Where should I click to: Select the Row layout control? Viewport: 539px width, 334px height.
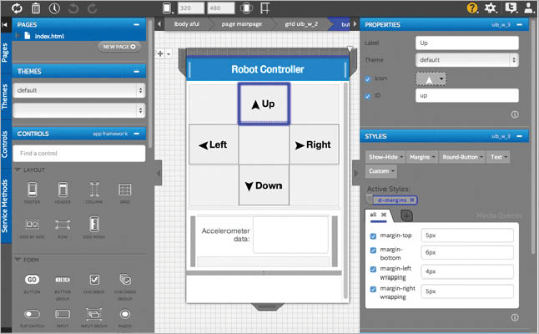[x=63, y=228]
